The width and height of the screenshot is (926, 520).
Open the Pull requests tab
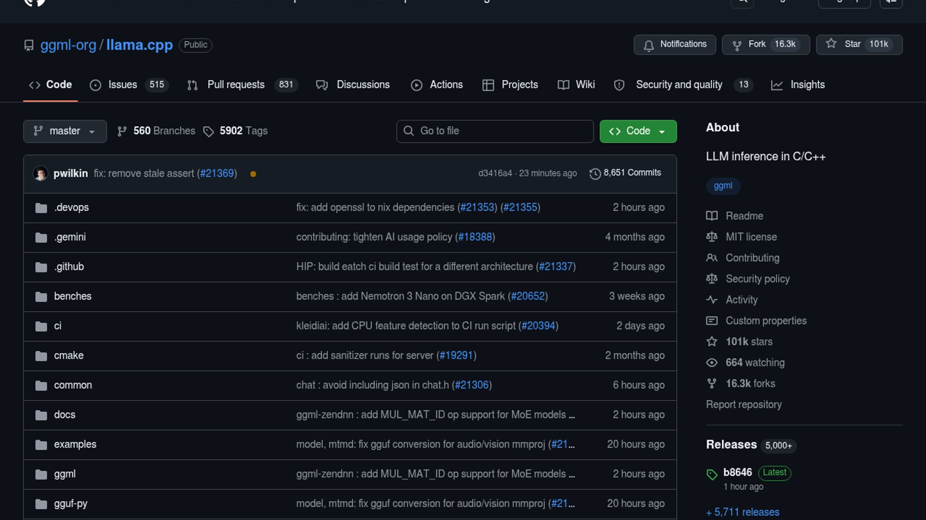pos(236,85)
